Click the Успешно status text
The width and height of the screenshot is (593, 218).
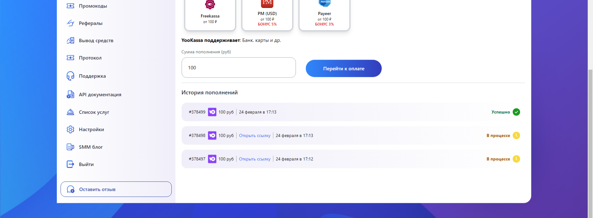coord(501,112)
